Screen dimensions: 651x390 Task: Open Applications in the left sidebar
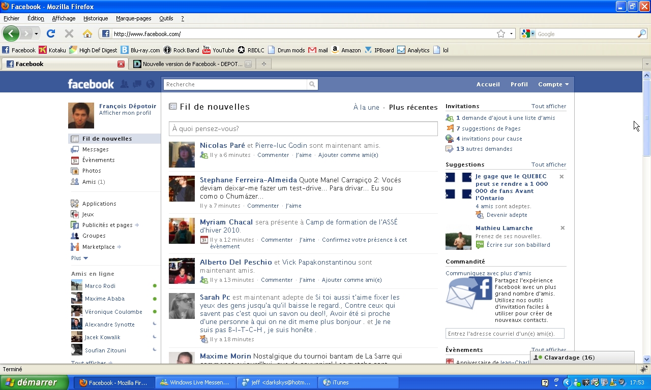99,204
